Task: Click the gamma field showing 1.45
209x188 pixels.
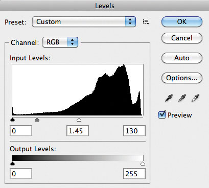Action: coord(78,131)
